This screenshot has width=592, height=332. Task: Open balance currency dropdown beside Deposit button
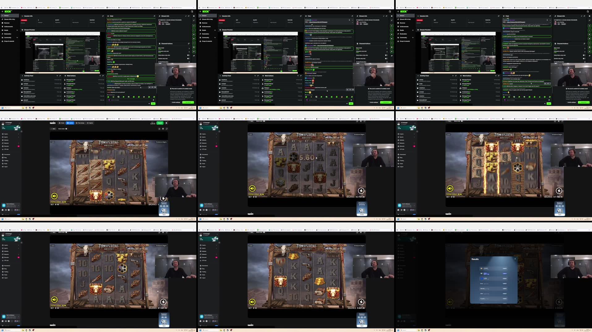[x=153, y=123]
